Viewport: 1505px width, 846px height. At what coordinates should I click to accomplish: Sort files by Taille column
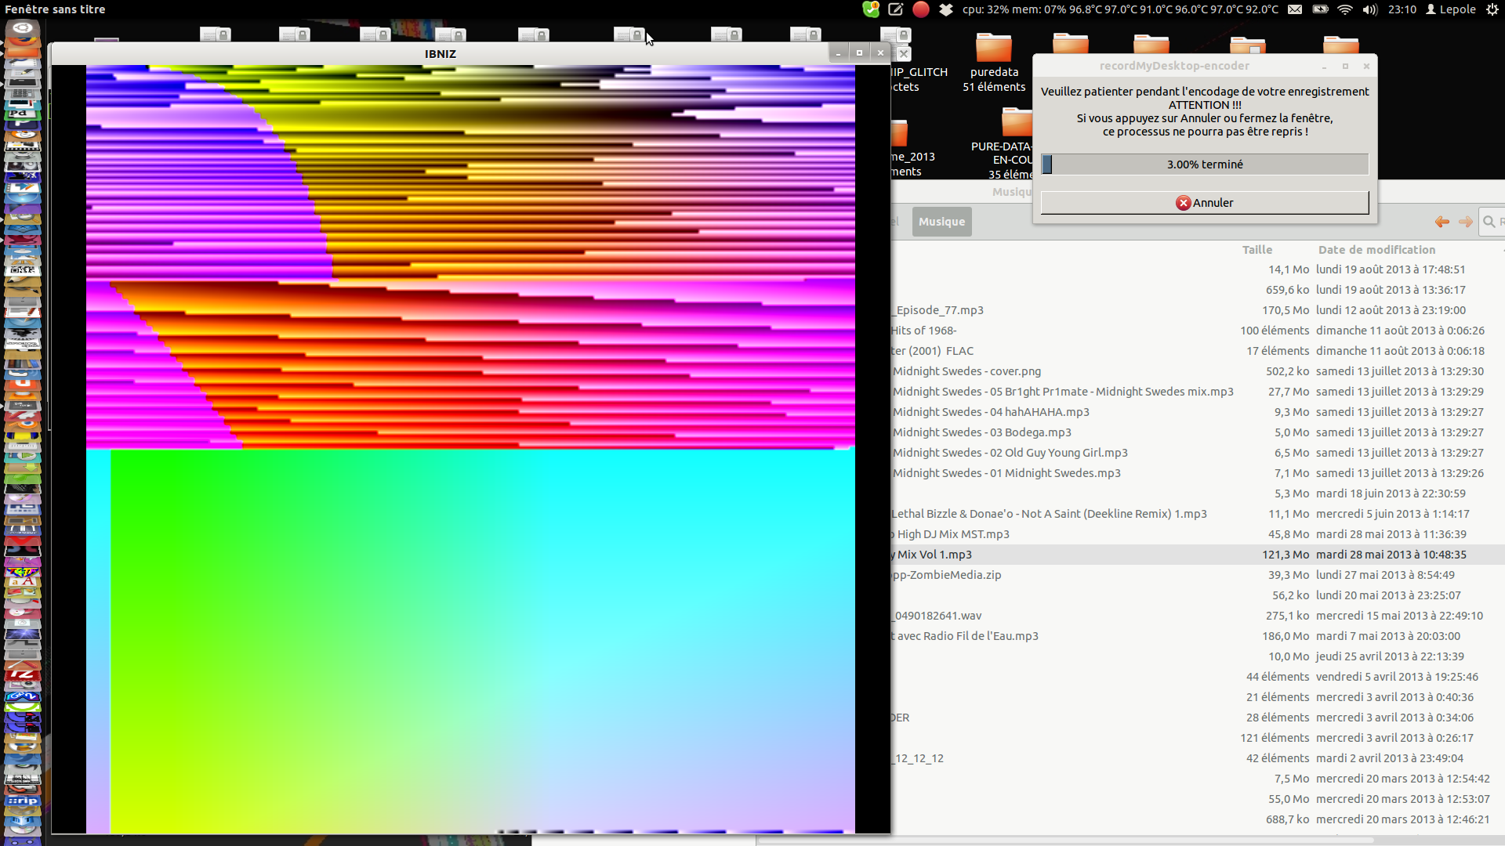pos(1257,250)
